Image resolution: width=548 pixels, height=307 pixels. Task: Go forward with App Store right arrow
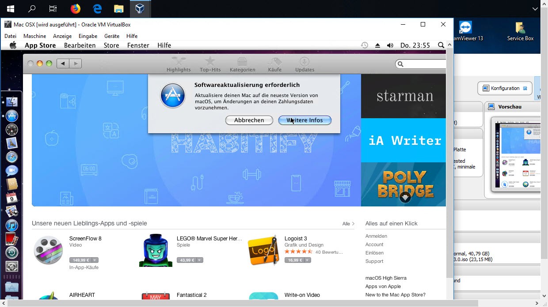76,64
